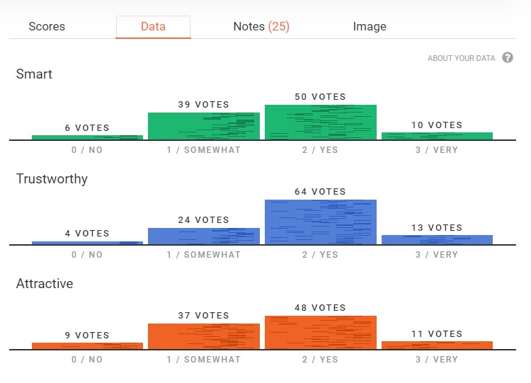Screen dimensions: 531x383
Task: Select the Data tab
Action: (x=153, y=27)
